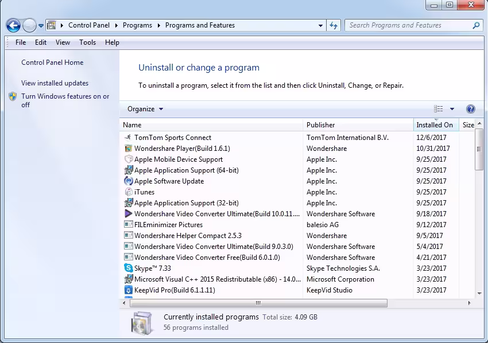Go to Control Panel Home
The width and height of the screenshot is (488, 343).
click(52, 63)
